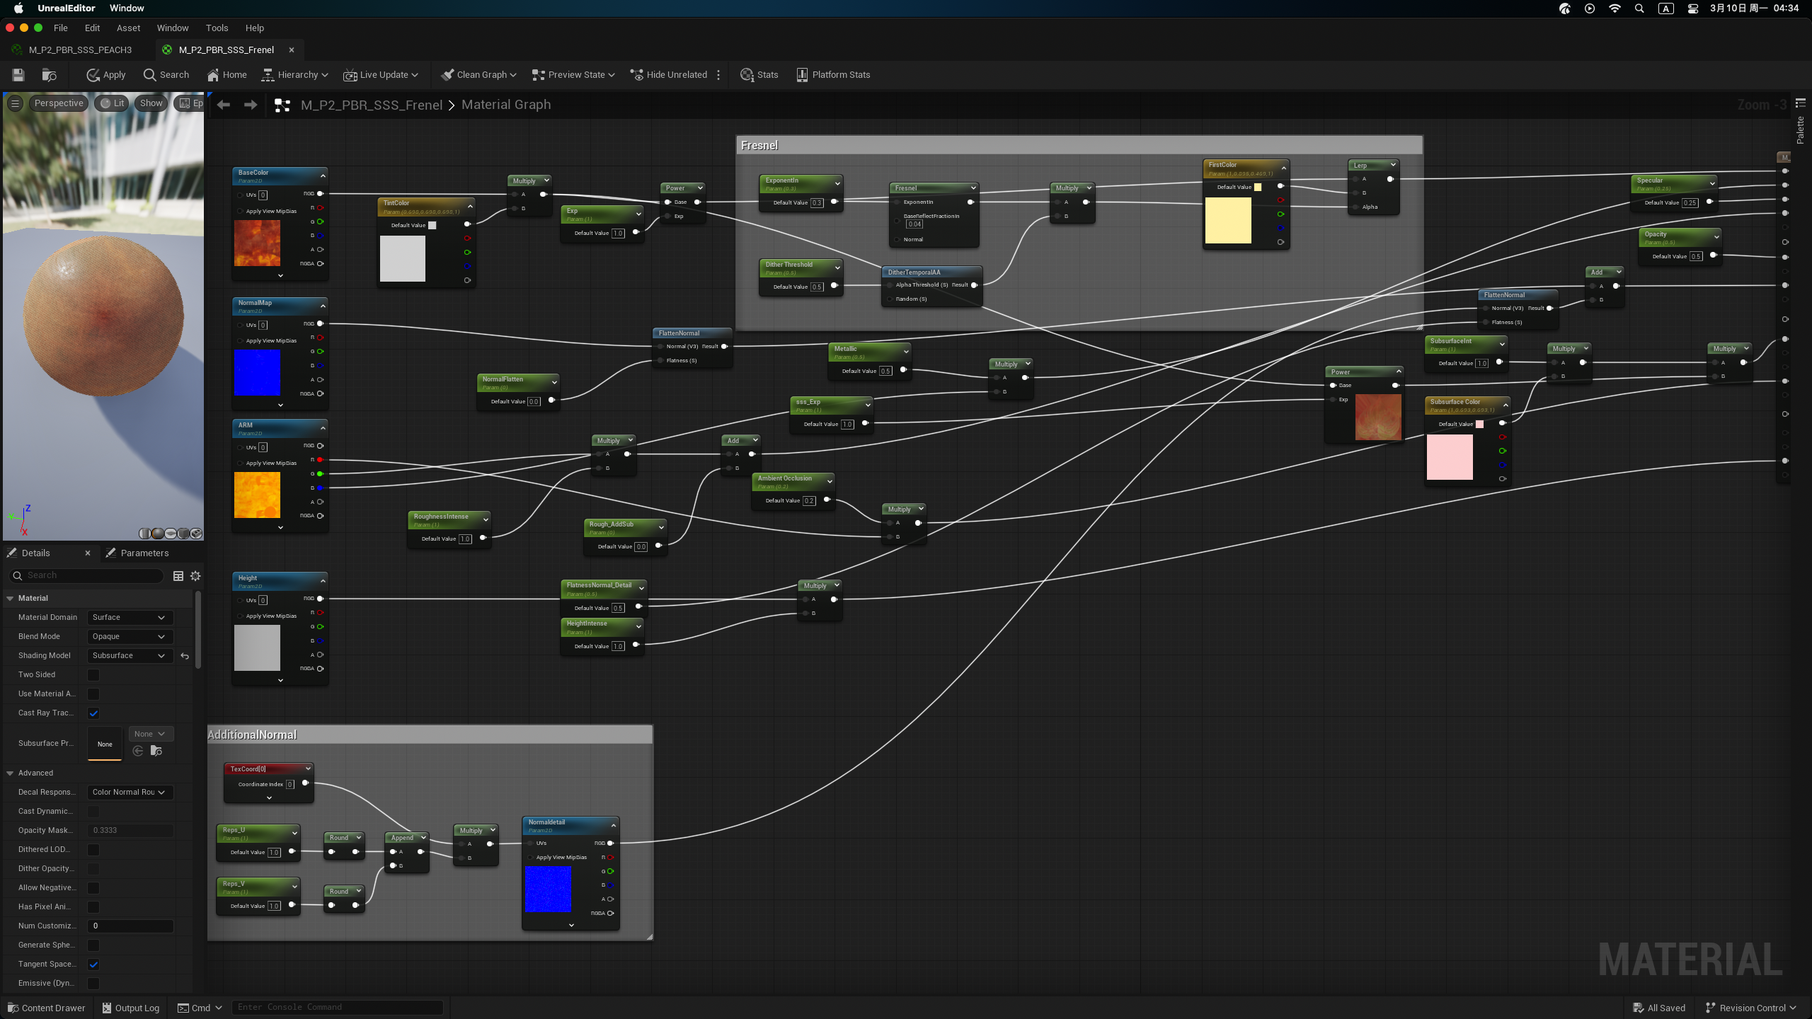1812x1019 pixels.
Task: Click the Output Log button
Action: tap(131, 1008)
